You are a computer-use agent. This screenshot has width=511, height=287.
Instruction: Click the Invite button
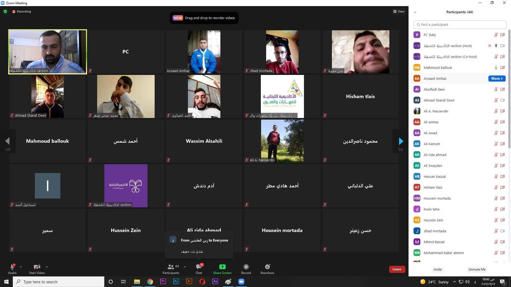tap(438, 269)
